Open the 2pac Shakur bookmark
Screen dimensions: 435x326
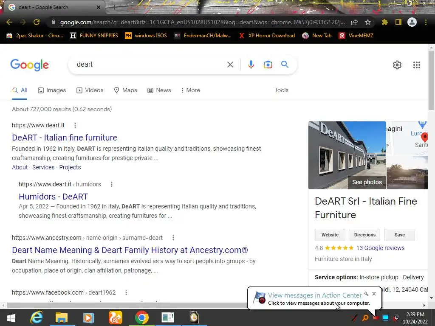[35, 36]
